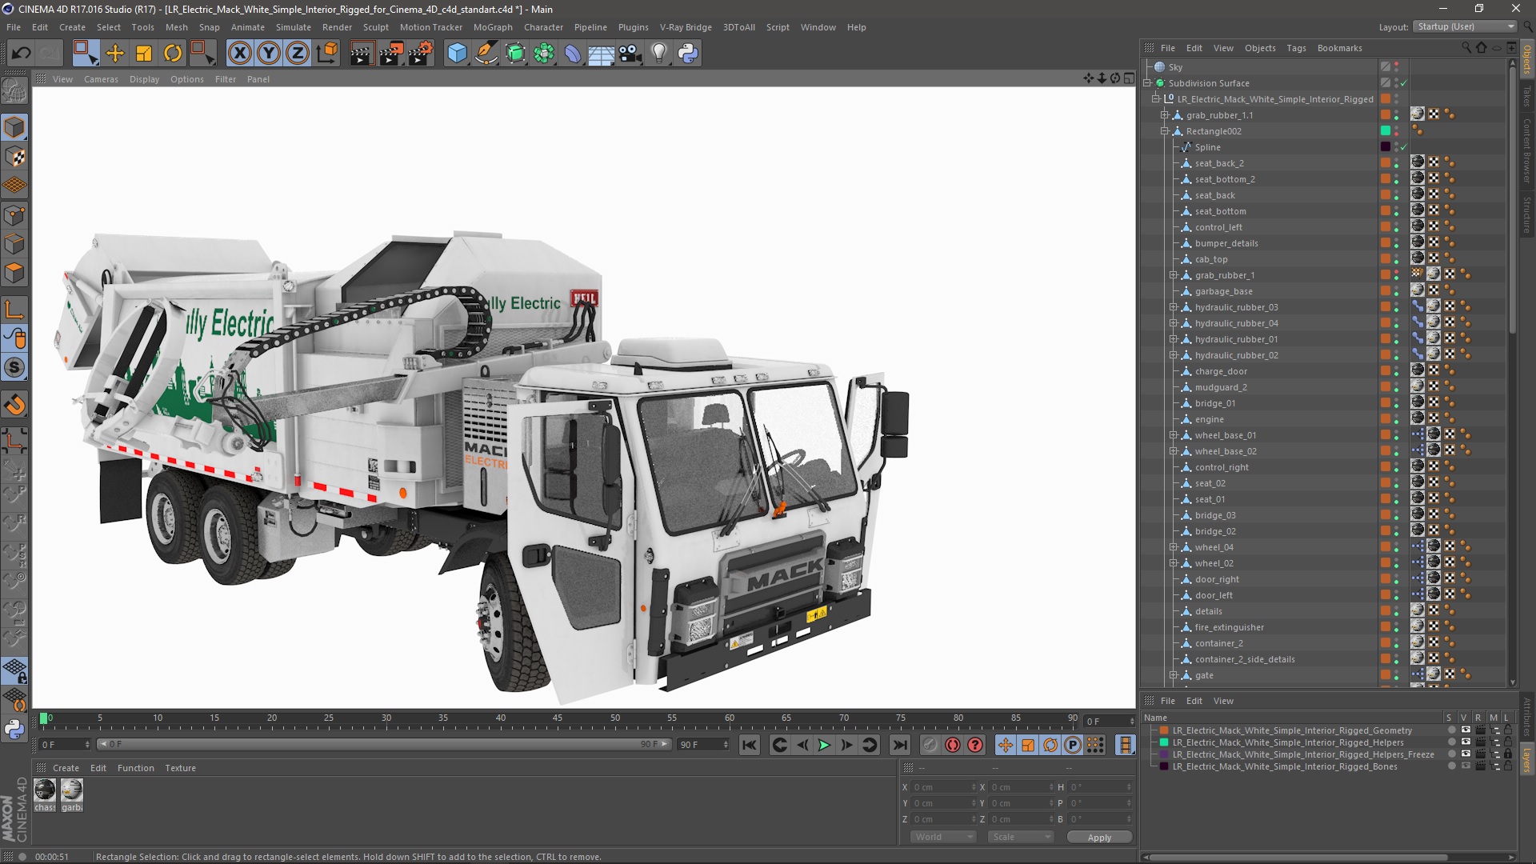Toggle Y axis lock
The height and width of the screenshot is (864, 1536).
269,54
